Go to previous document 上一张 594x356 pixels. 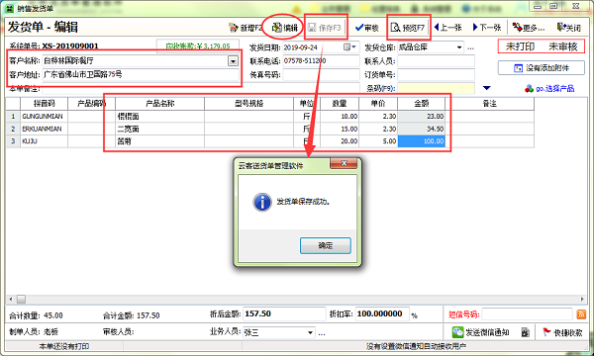[x=447, y=28]
